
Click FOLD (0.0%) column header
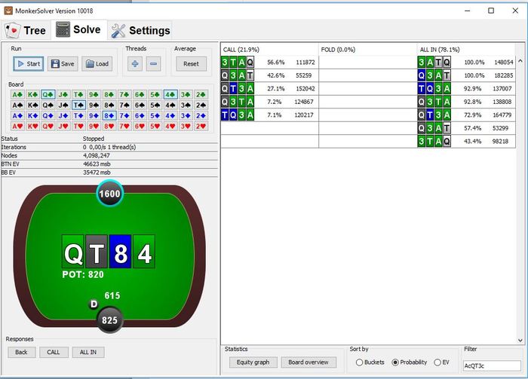click(368, 50)
